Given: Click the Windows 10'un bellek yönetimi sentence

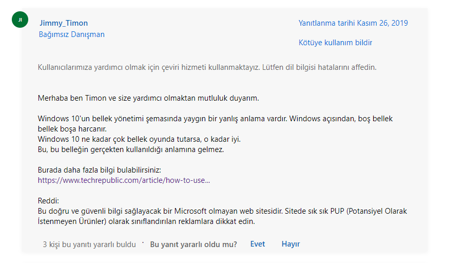Looking at the screenshot, I should 215,119.
